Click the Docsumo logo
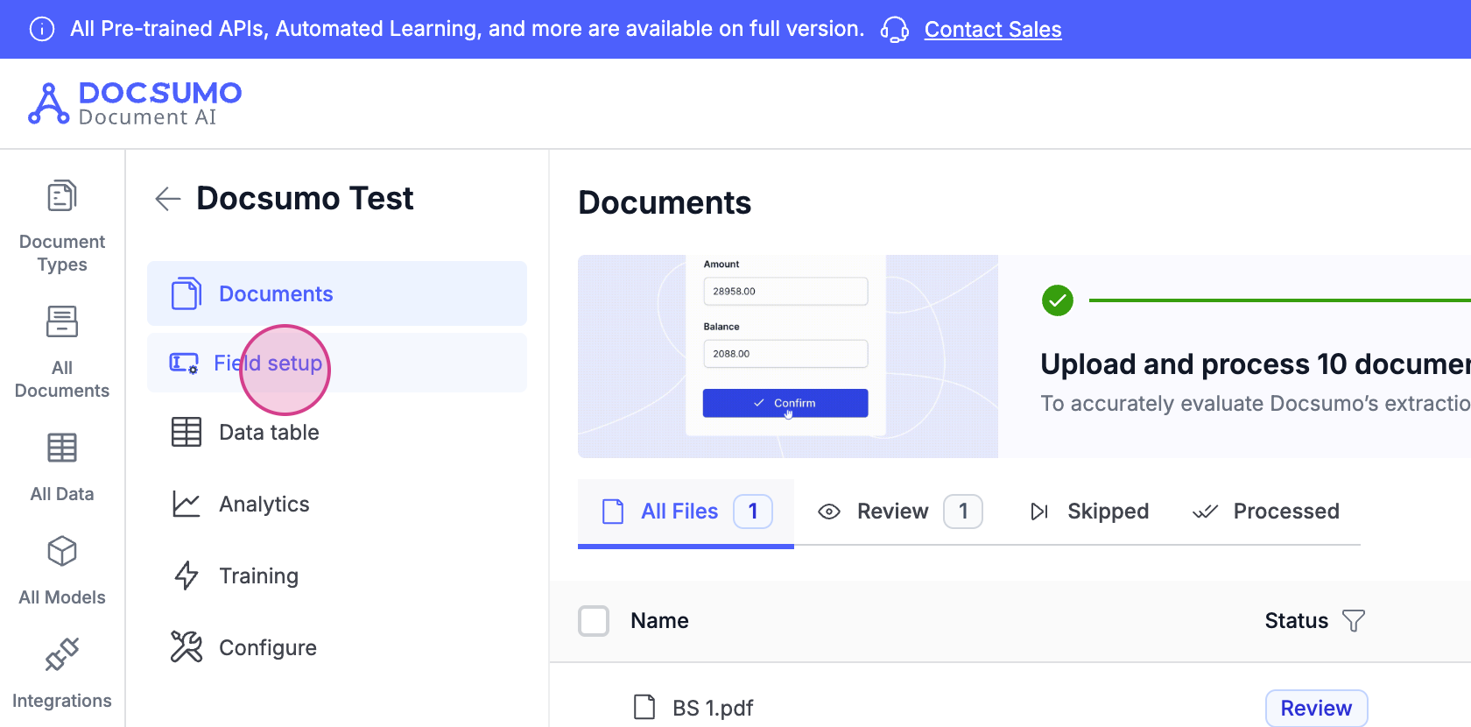This screenshot has height=727, width=1471. click(135, 103)
